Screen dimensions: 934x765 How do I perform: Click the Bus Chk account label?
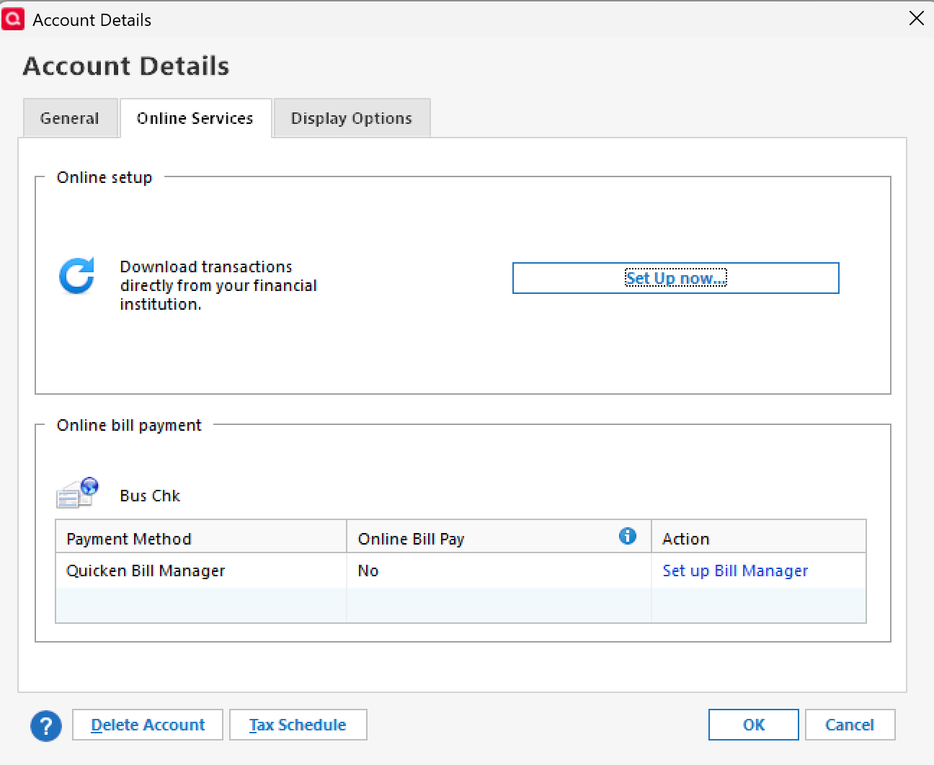[150, 496]
